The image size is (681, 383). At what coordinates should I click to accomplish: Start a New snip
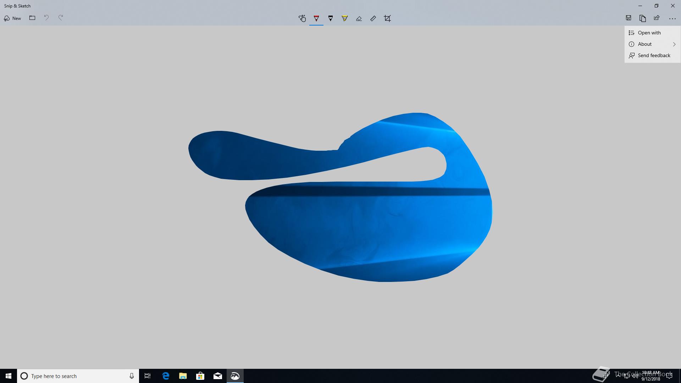12,18
